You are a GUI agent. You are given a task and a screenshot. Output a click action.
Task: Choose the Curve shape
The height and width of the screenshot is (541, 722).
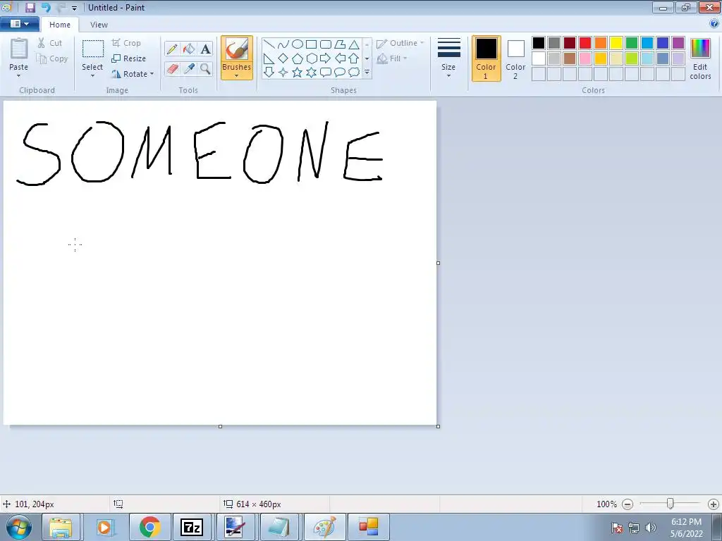coord(283,44)
